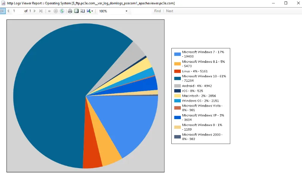Click the Microsoft Windows 10 legend swatch
The width and height of the screenshot is (302, 191).
[x=177, y=78]
